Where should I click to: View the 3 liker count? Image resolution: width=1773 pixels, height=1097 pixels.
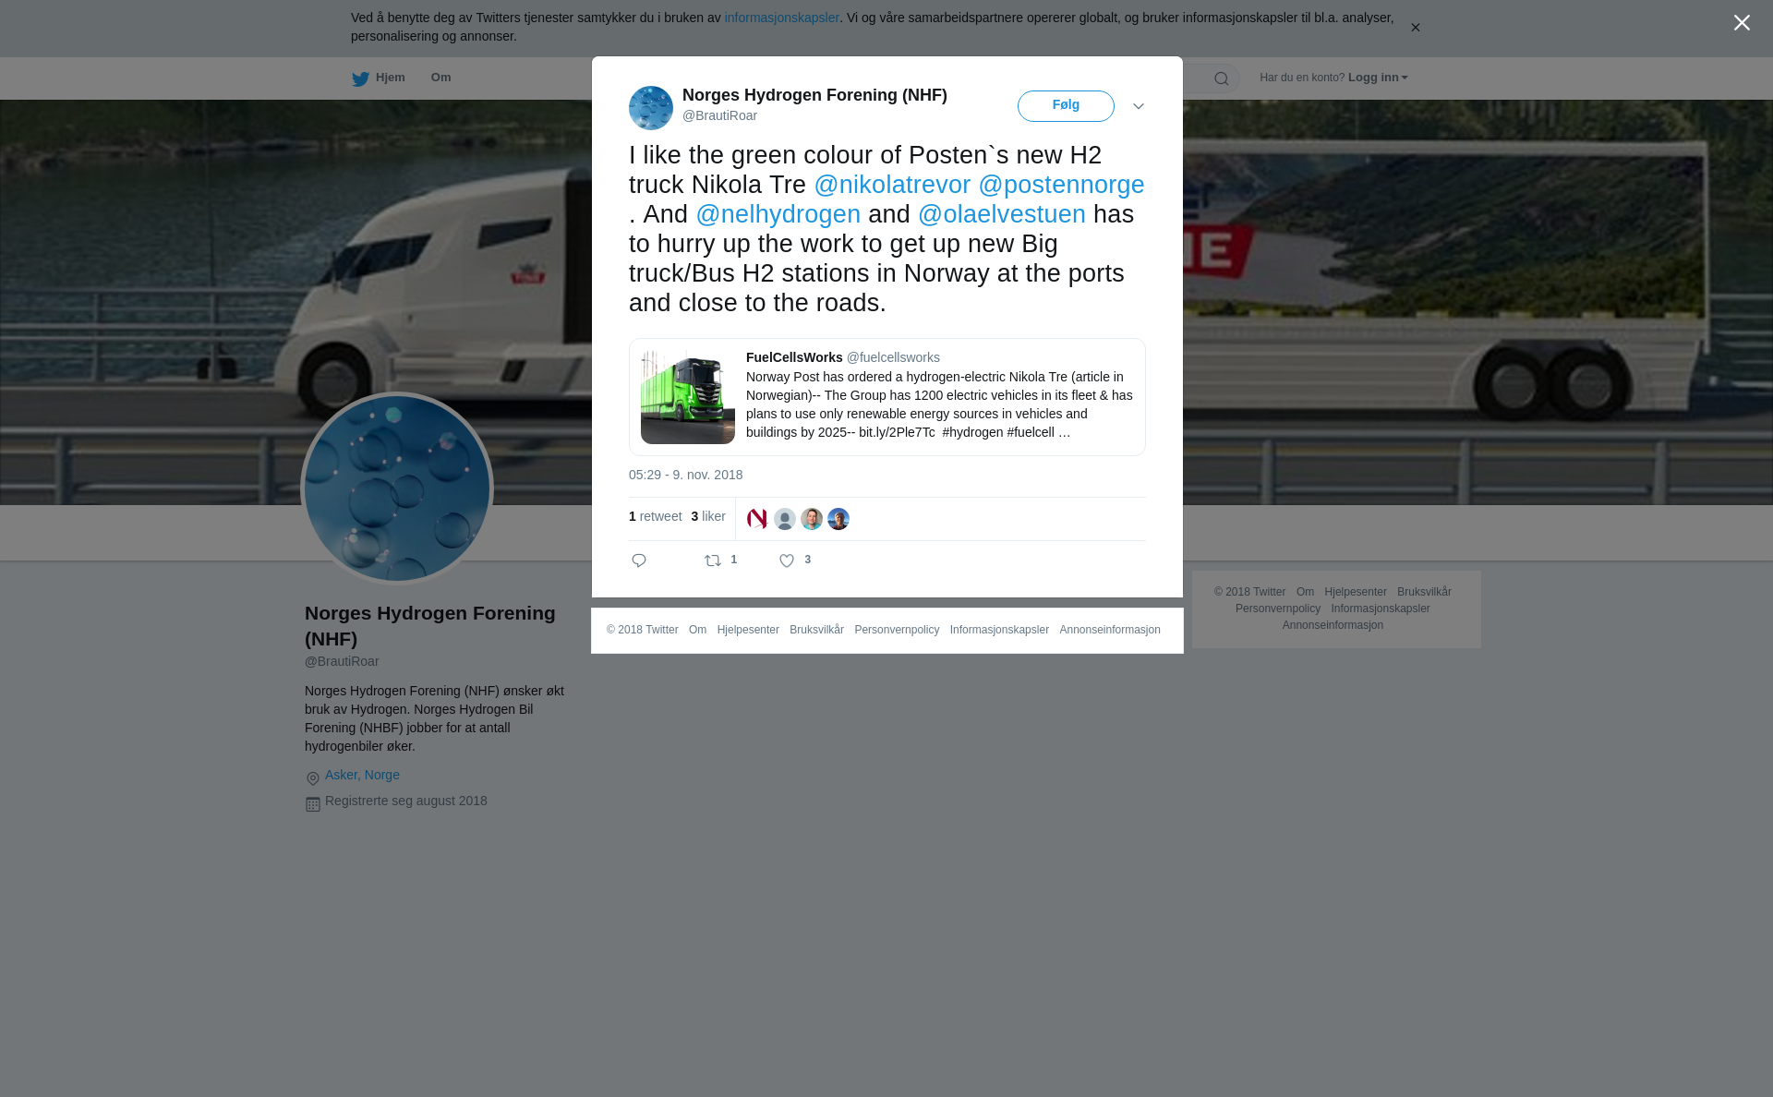(708, 516)
